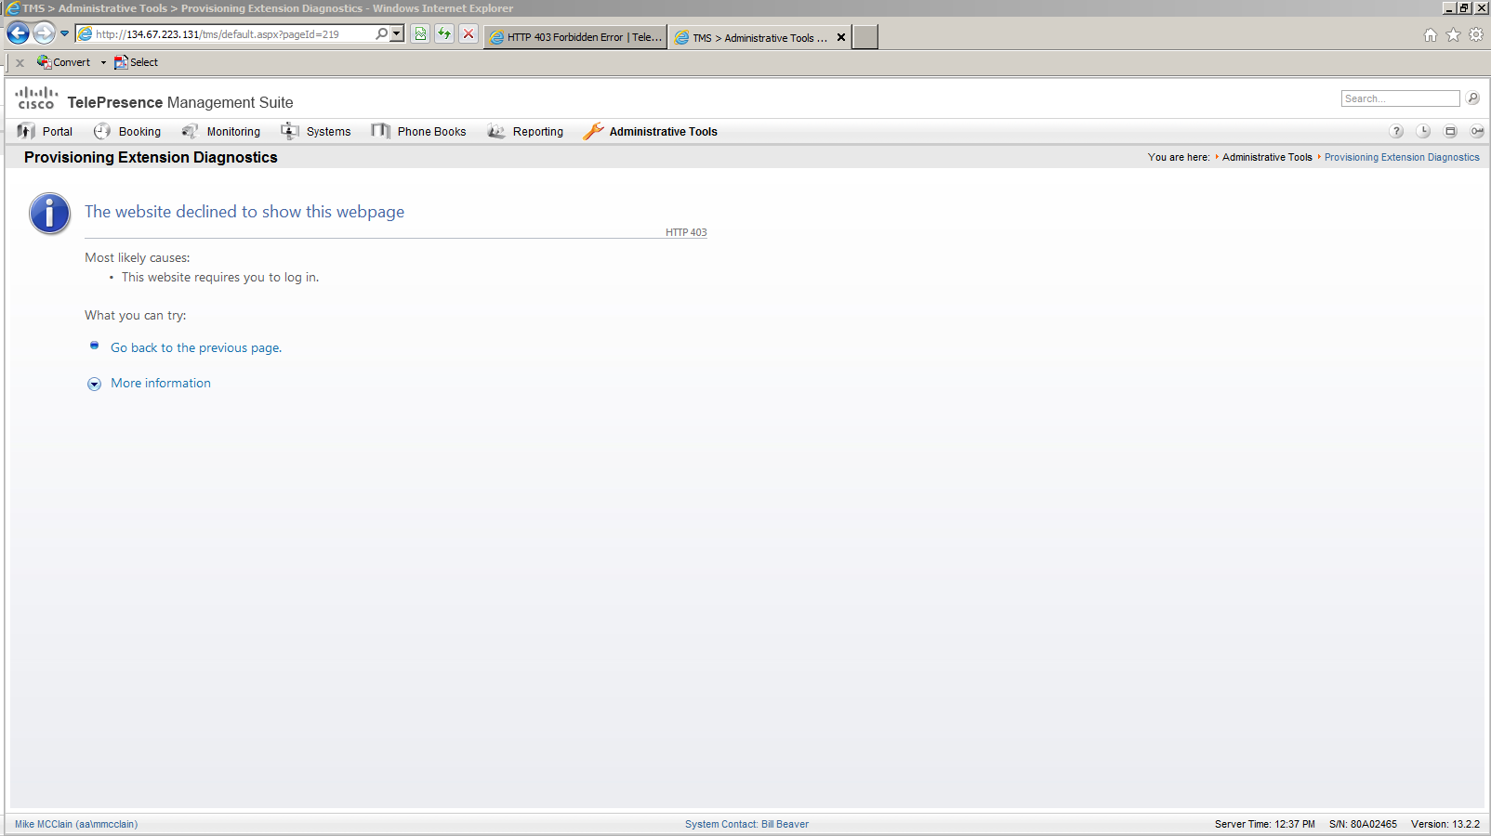Click Server Time 12:37 PM text
Screen dimensions: 1491x836
click(1264, 824)
